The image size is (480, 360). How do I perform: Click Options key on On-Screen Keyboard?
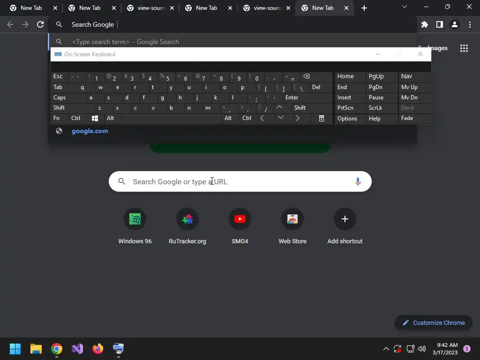351,119
